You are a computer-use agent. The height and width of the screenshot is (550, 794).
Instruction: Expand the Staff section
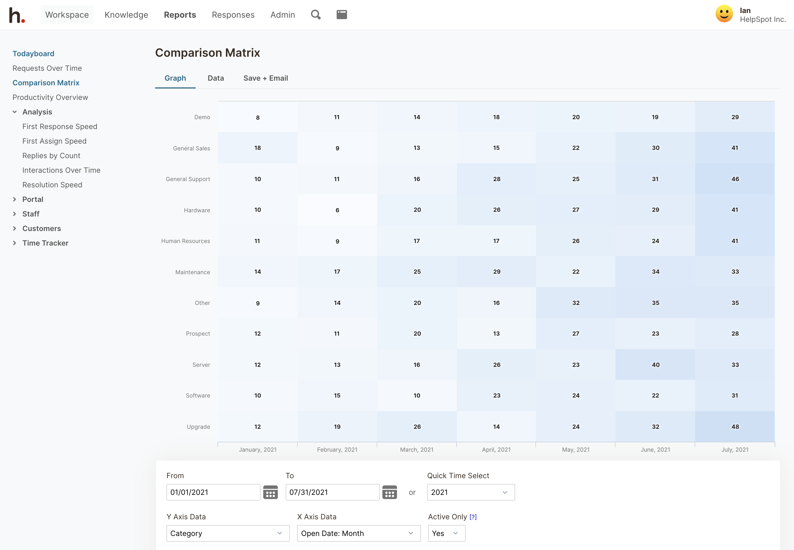(15, 214)
